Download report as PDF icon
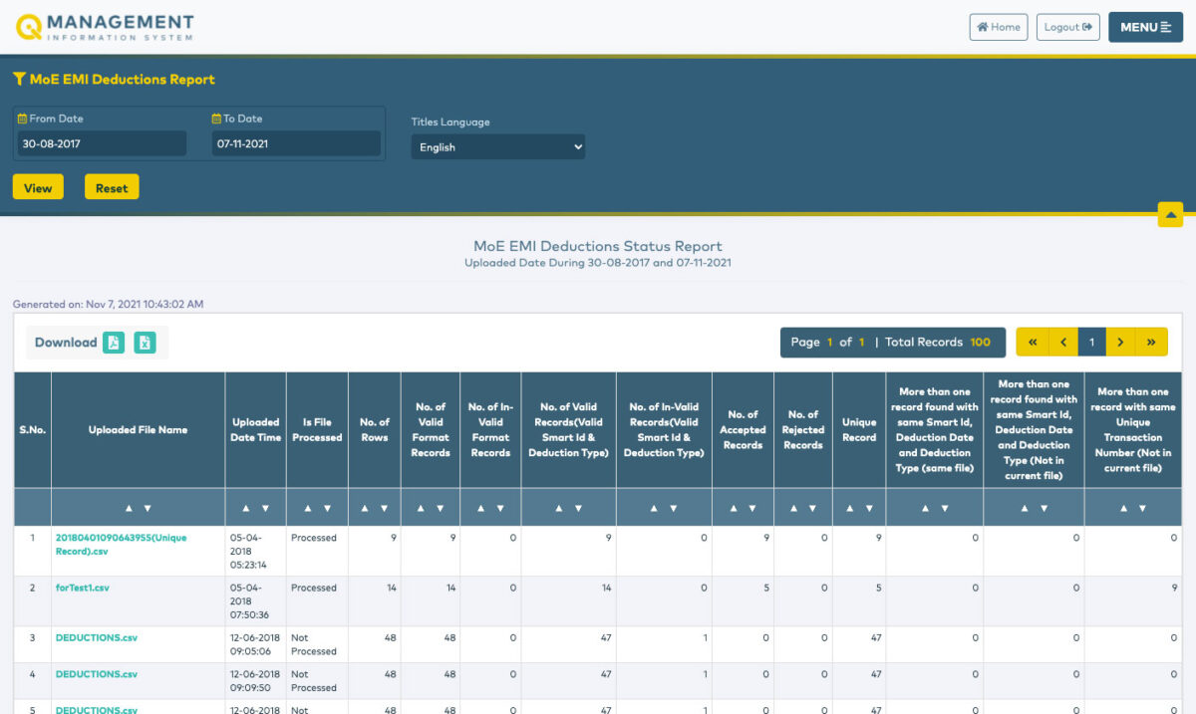This screenshot has width=1196, height=714. pos(114,343)
